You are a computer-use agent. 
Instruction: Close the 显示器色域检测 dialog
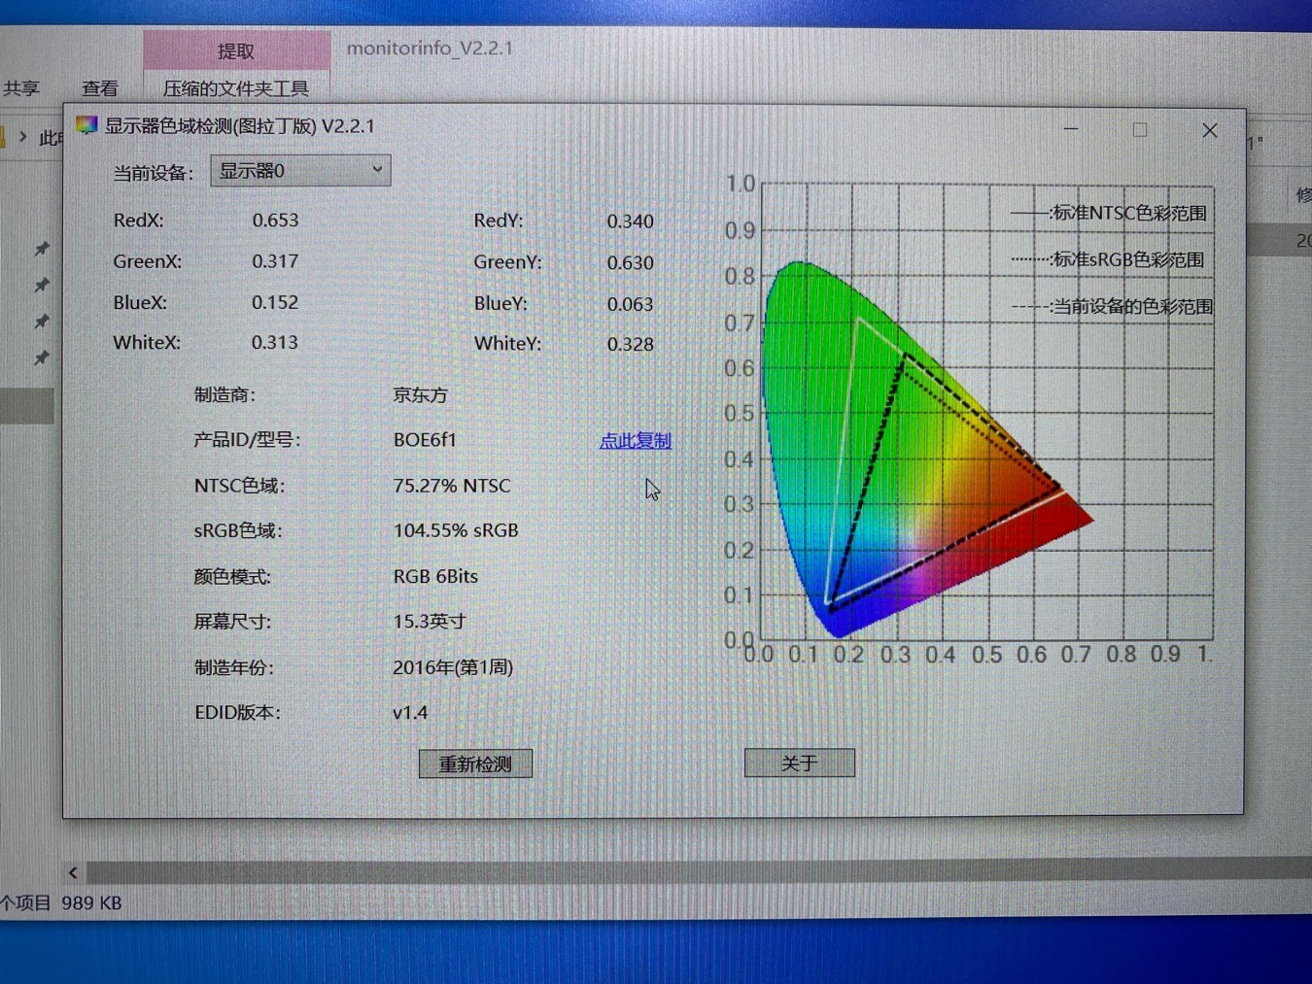[x=1209, y=130]
